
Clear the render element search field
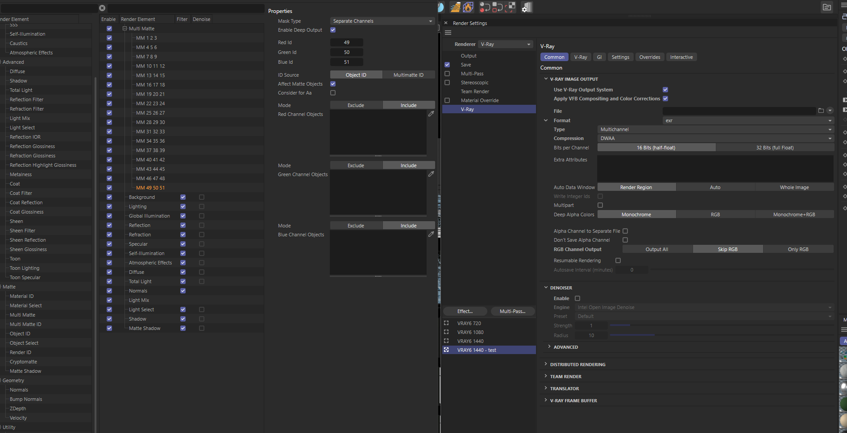coord(102,8)
